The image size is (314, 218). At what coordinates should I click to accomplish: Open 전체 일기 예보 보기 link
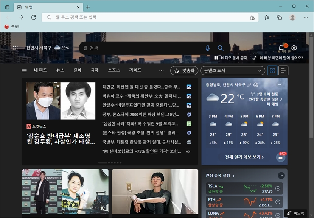pyautogui.click(x=244, y=157)
